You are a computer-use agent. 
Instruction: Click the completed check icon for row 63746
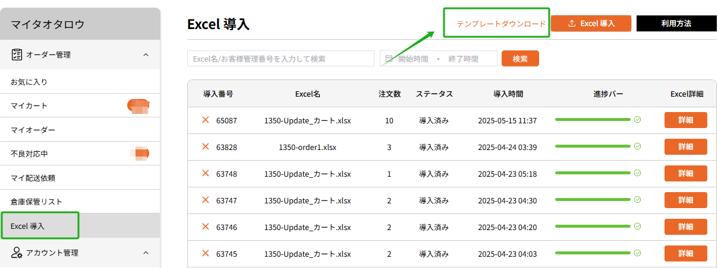(x=638, y=226)
